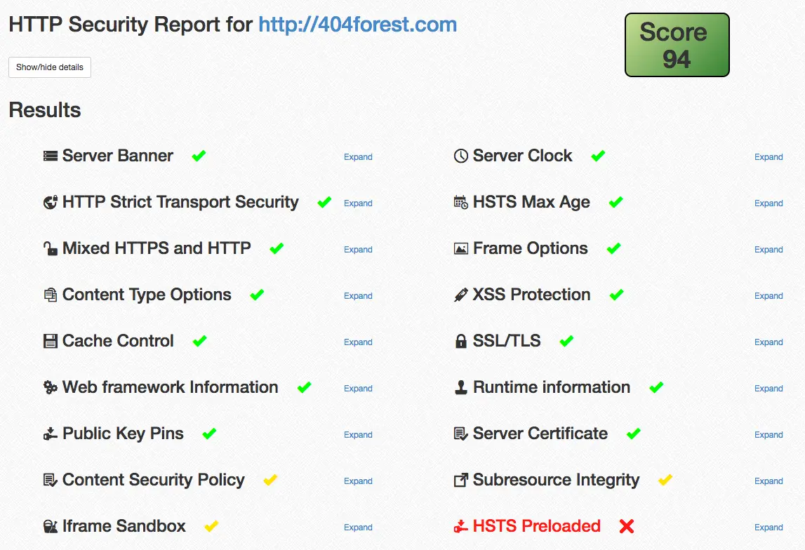
Task: Click the HSTS Preloaded download icon
Action: (x=462, y=526)
